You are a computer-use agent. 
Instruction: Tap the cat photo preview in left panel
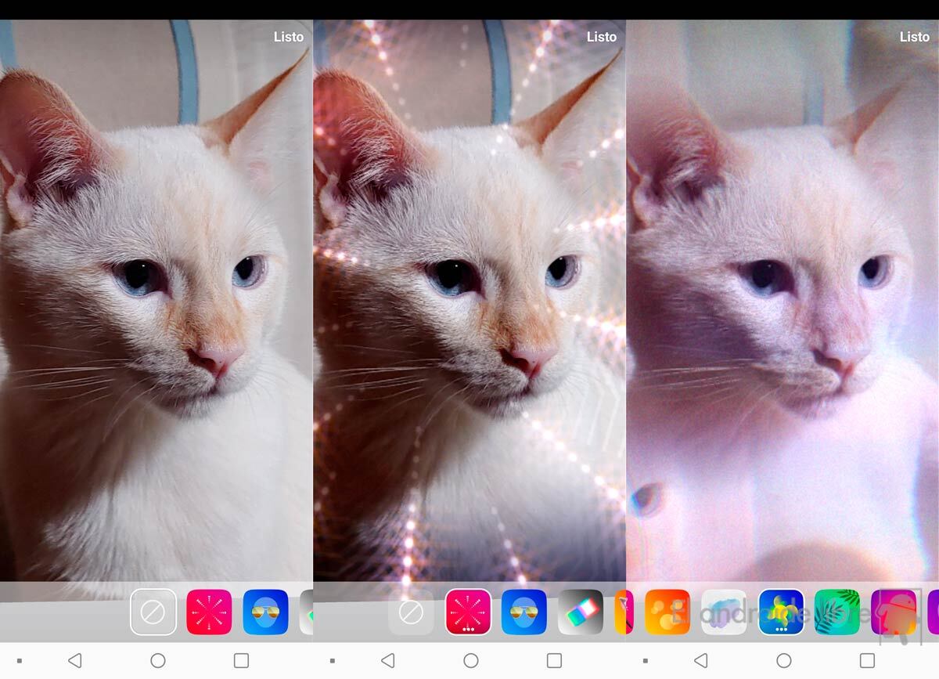pos(156,313)
